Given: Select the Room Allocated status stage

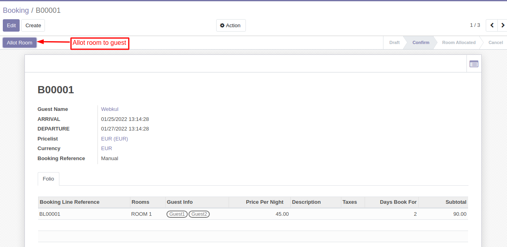Looking at the screenshot, I should coord(458,42).
